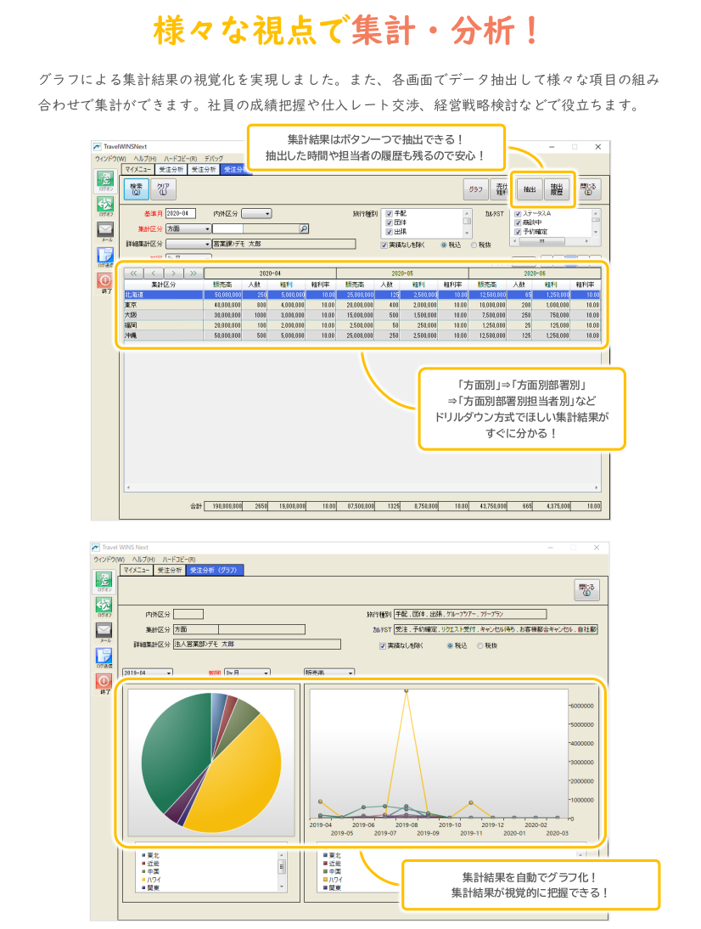
Task: Click the ログオフ icon in the upper window sidebar
Action: 104,206
